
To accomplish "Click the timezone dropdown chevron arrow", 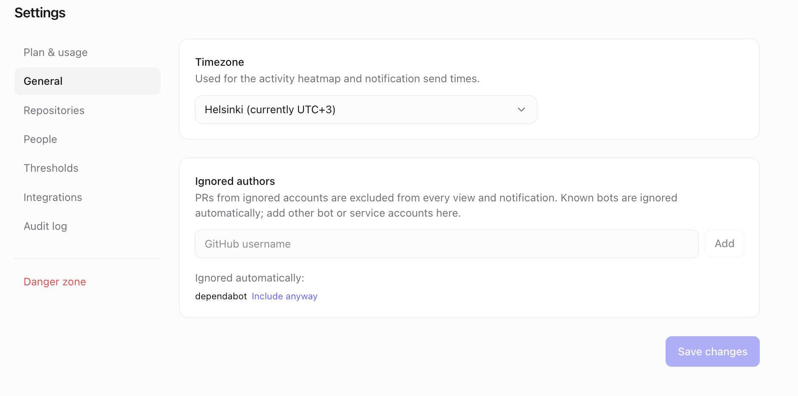I will (x=521, y=110).
